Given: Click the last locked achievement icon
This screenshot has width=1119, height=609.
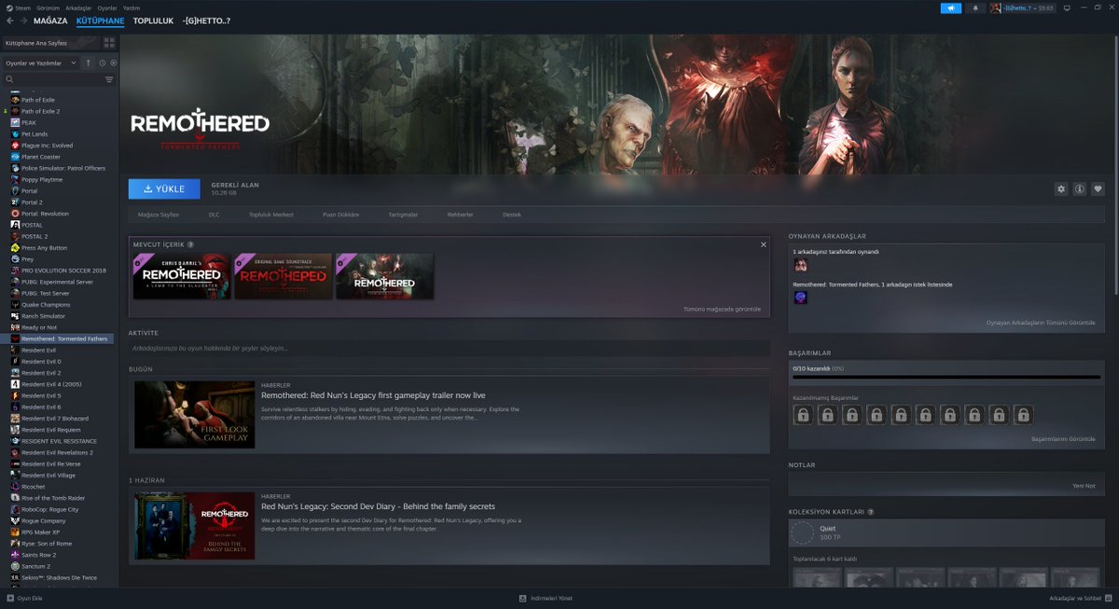Looking at the screenshot, I should coord(1022,414).
